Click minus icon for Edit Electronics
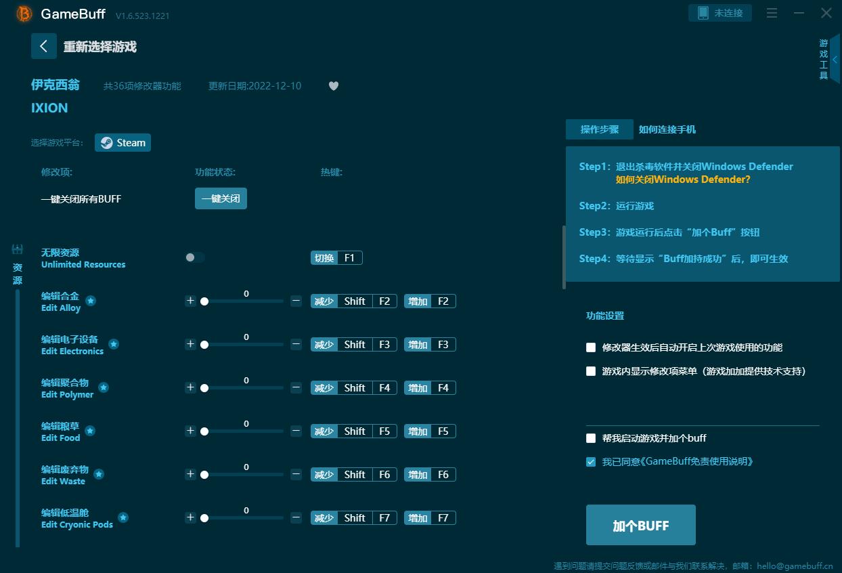The width and height of the screenshot is (842, 573). 296,344
